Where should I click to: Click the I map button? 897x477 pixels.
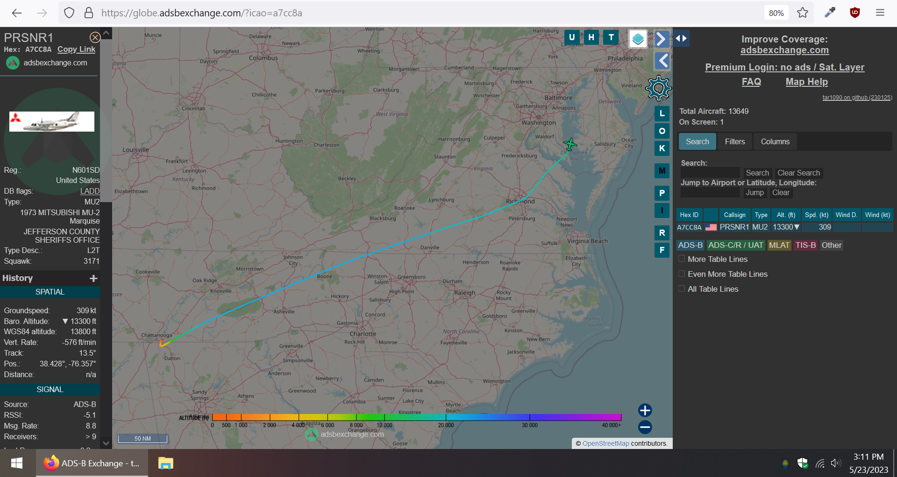662,210
